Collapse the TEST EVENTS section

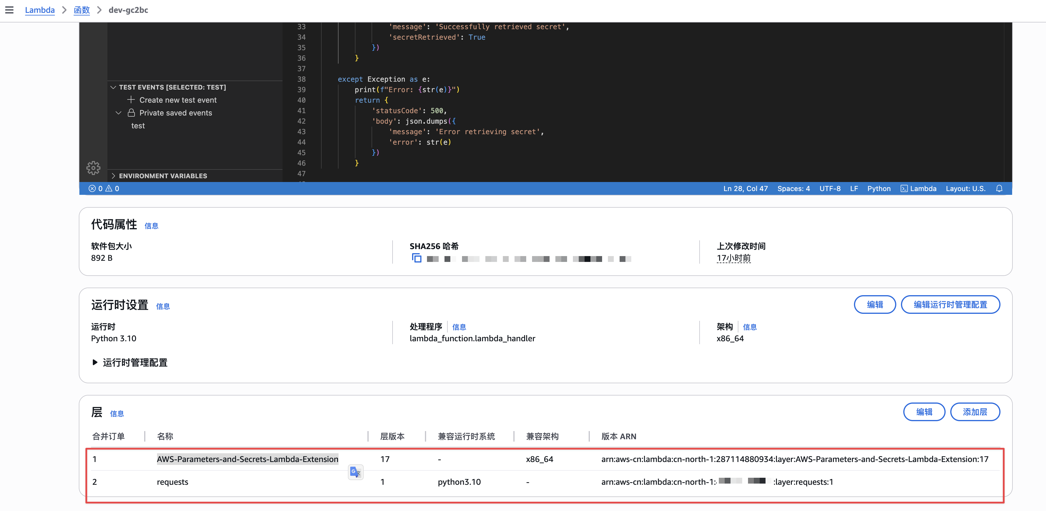[113, 87]
